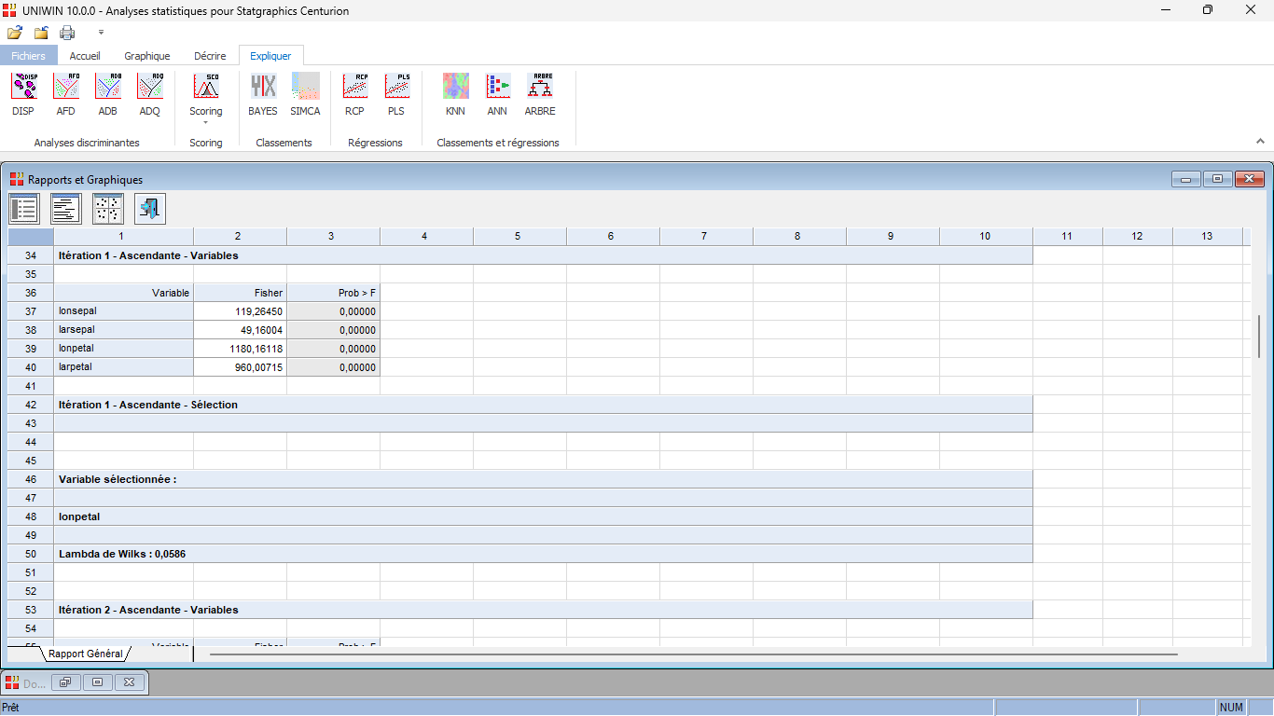This screenshot has width=1274, height=716.
Task: Click the horizontal scrollbar of the report
Action: [694, 654]
